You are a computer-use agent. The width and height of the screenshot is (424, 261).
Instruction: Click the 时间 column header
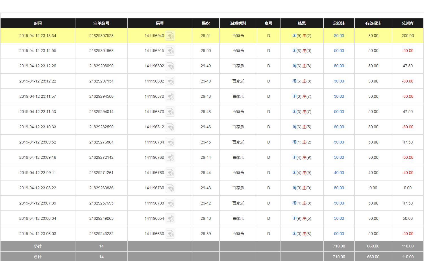[38, 23]
